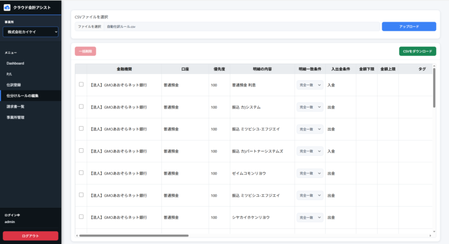Click the cloud logo icon in sidebar header
The width and height of the screenshot is (449, 244).
coord(8,8)
